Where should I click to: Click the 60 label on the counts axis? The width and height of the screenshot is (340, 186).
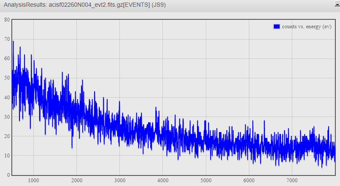click(7, 58)
